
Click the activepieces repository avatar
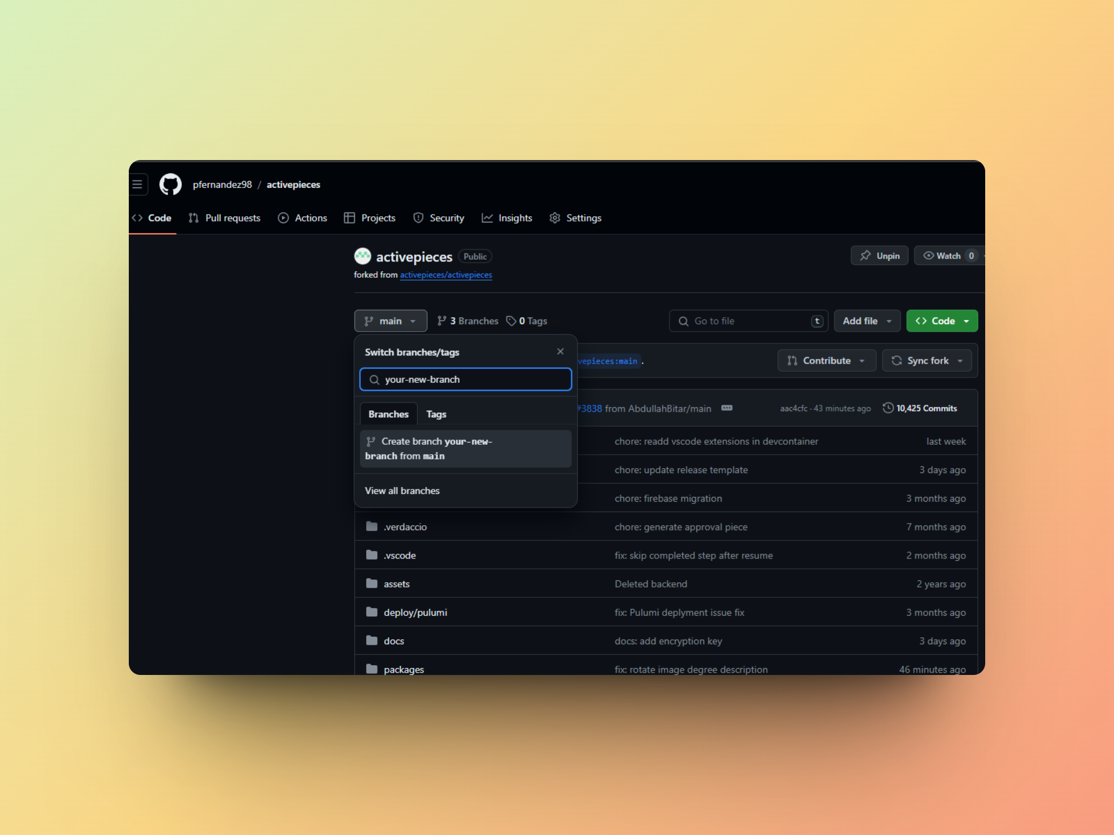tap(363, 256)
